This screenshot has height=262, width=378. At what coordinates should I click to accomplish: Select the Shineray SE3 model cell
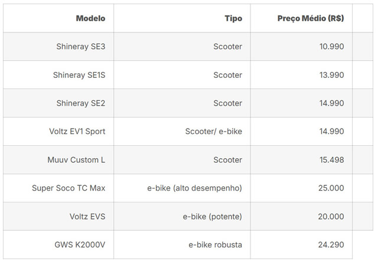[x=80, y=47]
